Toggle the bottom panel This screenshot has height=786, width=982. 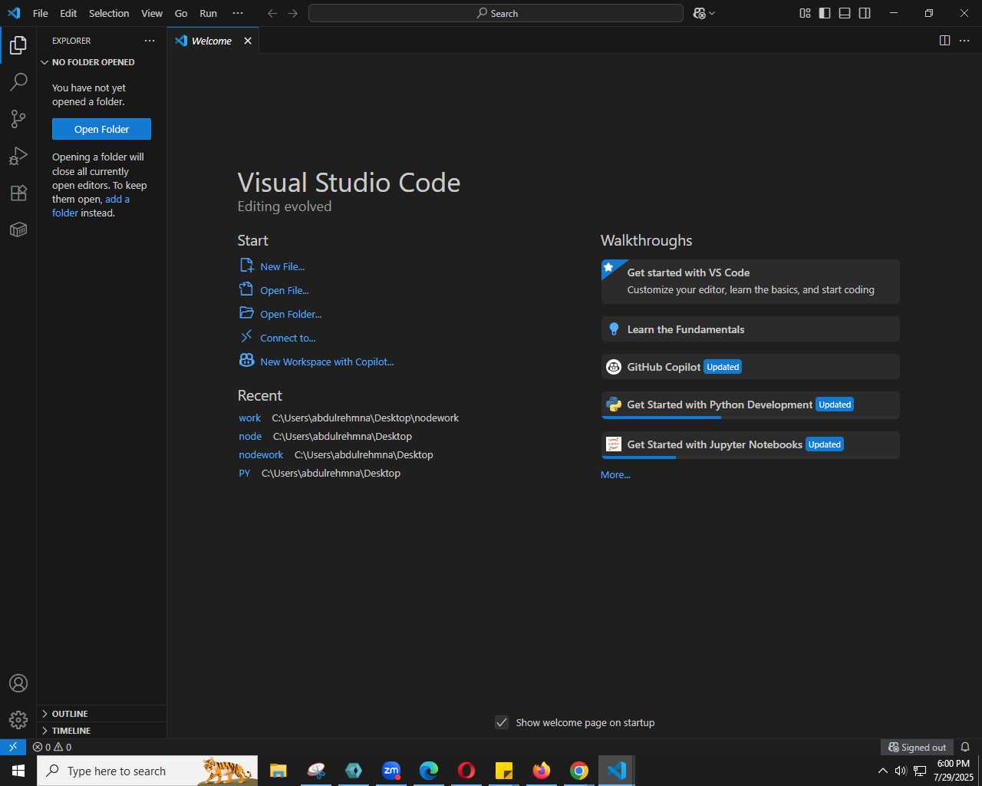coord(845,13)
